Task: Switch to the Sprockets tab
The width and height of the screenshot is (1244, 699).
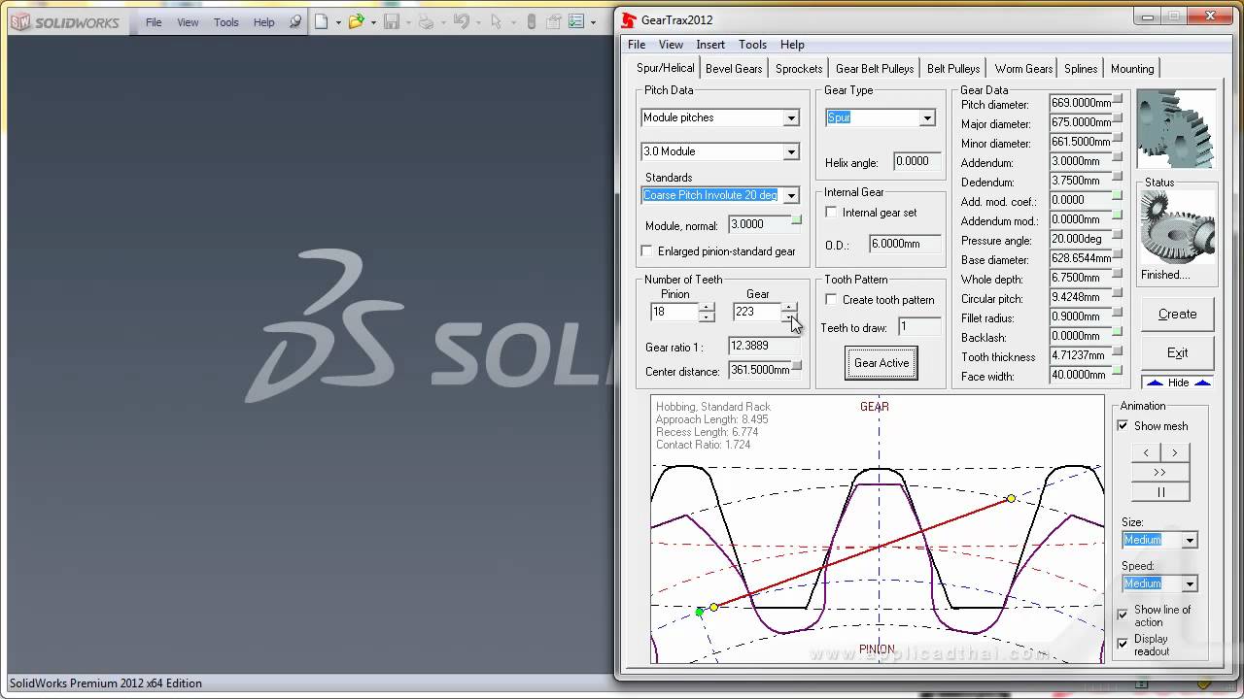Action: click(x=799, y=69)
